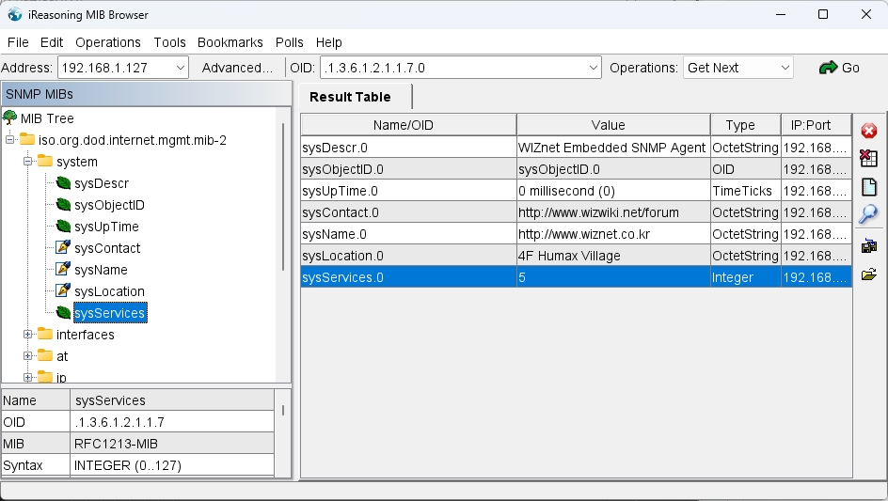This screenshot has width=888, height=501.
Task: Switch to the Result Table tab
Action: [350, 97]
